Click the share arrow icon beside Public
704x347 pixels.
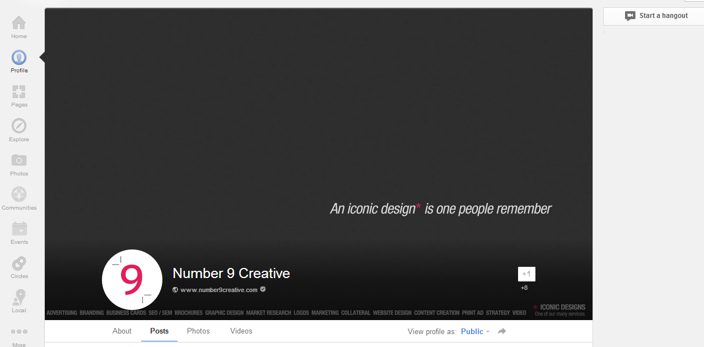point(502,331)
